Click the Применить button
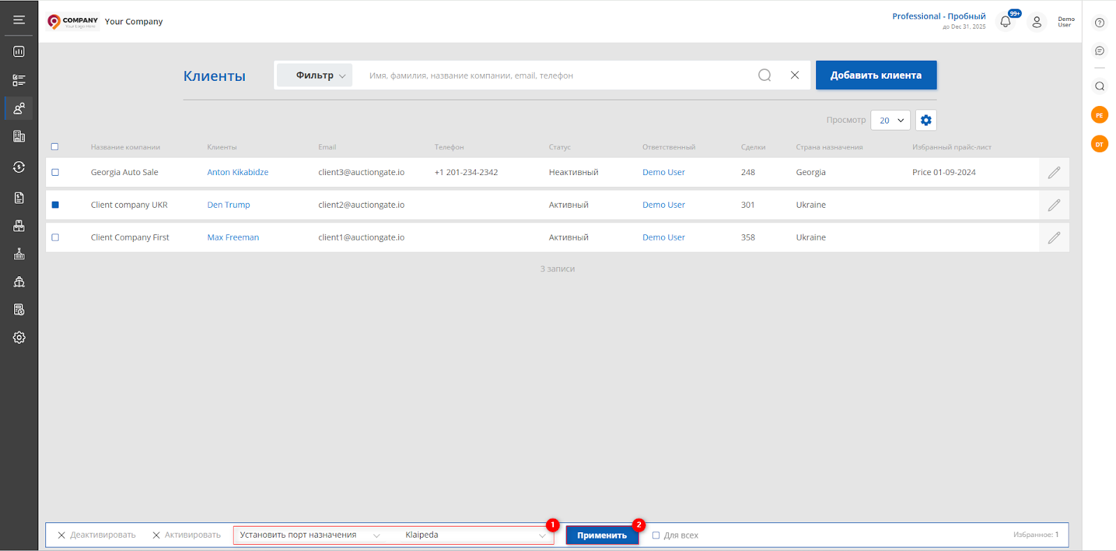1116x551 pixels. [x=602, y=536]
